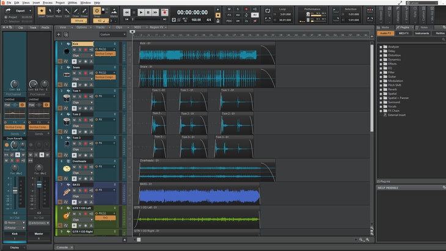Image resolution: width=446 pixels, height=251 pixels.
Task: Toggle global FX bypass button
Action: [x=229, y=15]
